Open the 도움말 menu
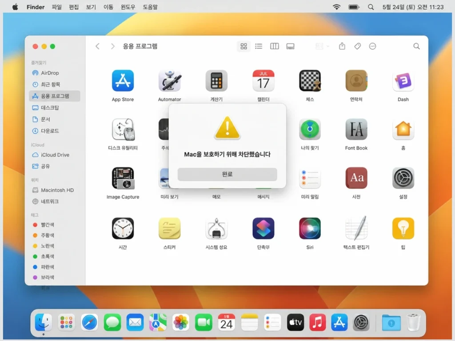 tap(150, 7)
